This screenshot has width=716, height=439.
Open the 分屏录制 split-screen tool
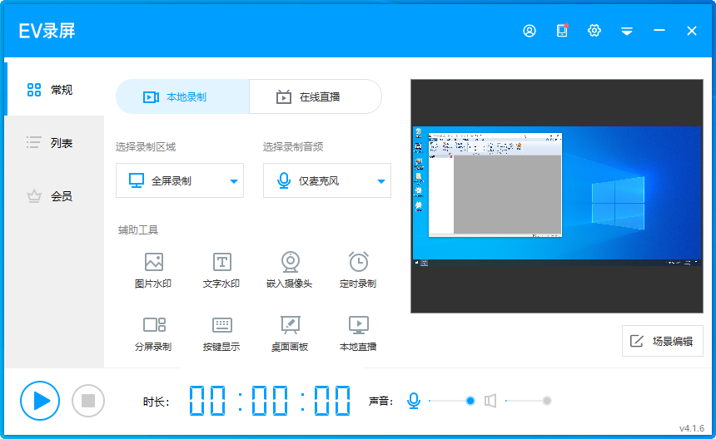click(153, 333)
